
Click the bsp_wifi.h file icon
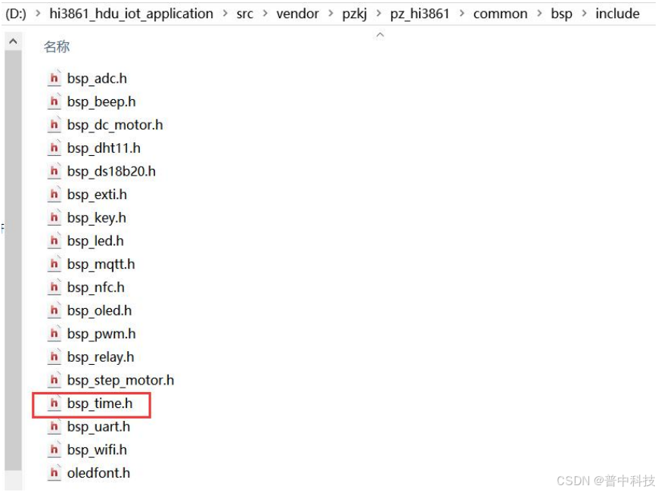54,450
